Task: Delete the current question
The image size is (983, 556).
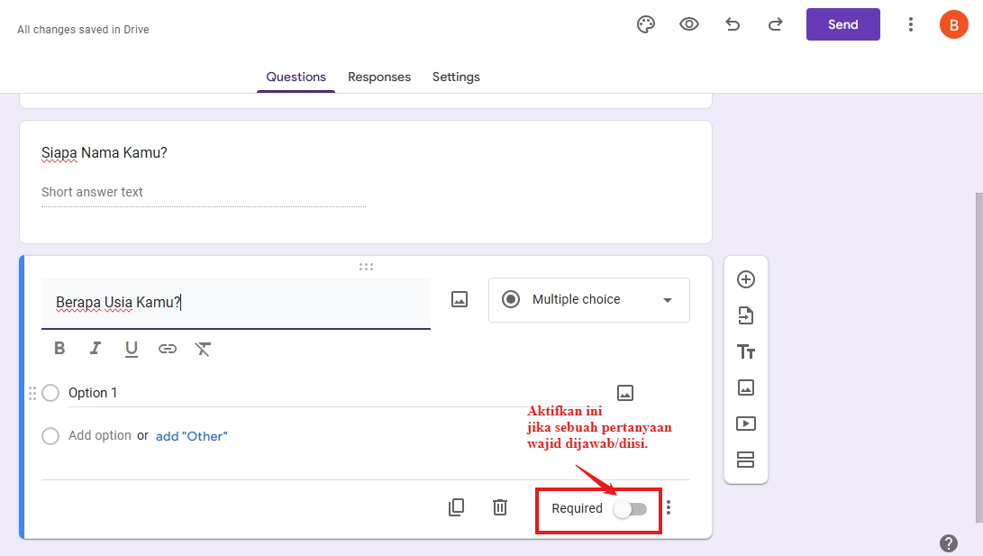Action: (x=500, y=507)
